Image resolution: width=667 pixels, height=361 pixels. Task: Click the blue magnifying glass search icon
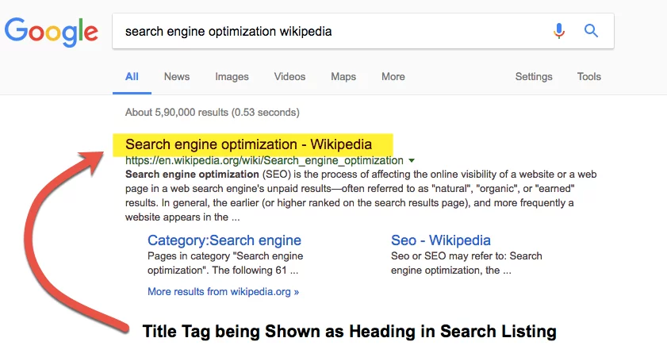tap(591, 31)
